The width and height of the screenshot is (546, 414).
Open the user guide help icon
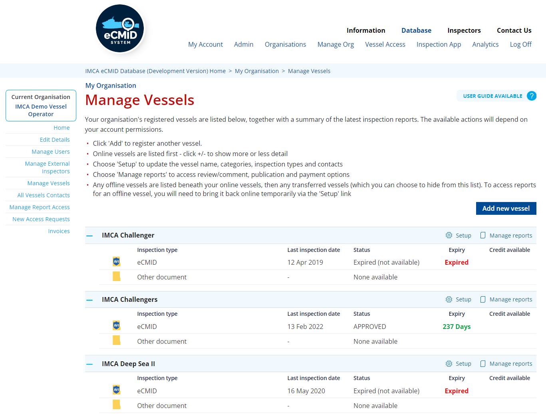[531, 96]
